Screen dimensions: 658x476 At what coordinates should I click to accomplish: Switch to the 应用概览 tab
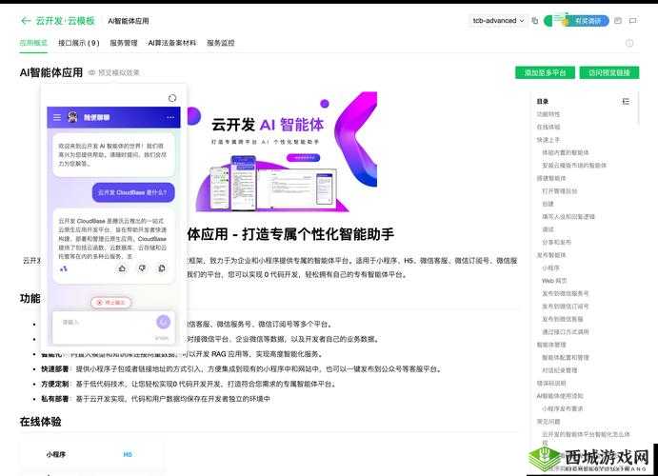coord(33,43)
